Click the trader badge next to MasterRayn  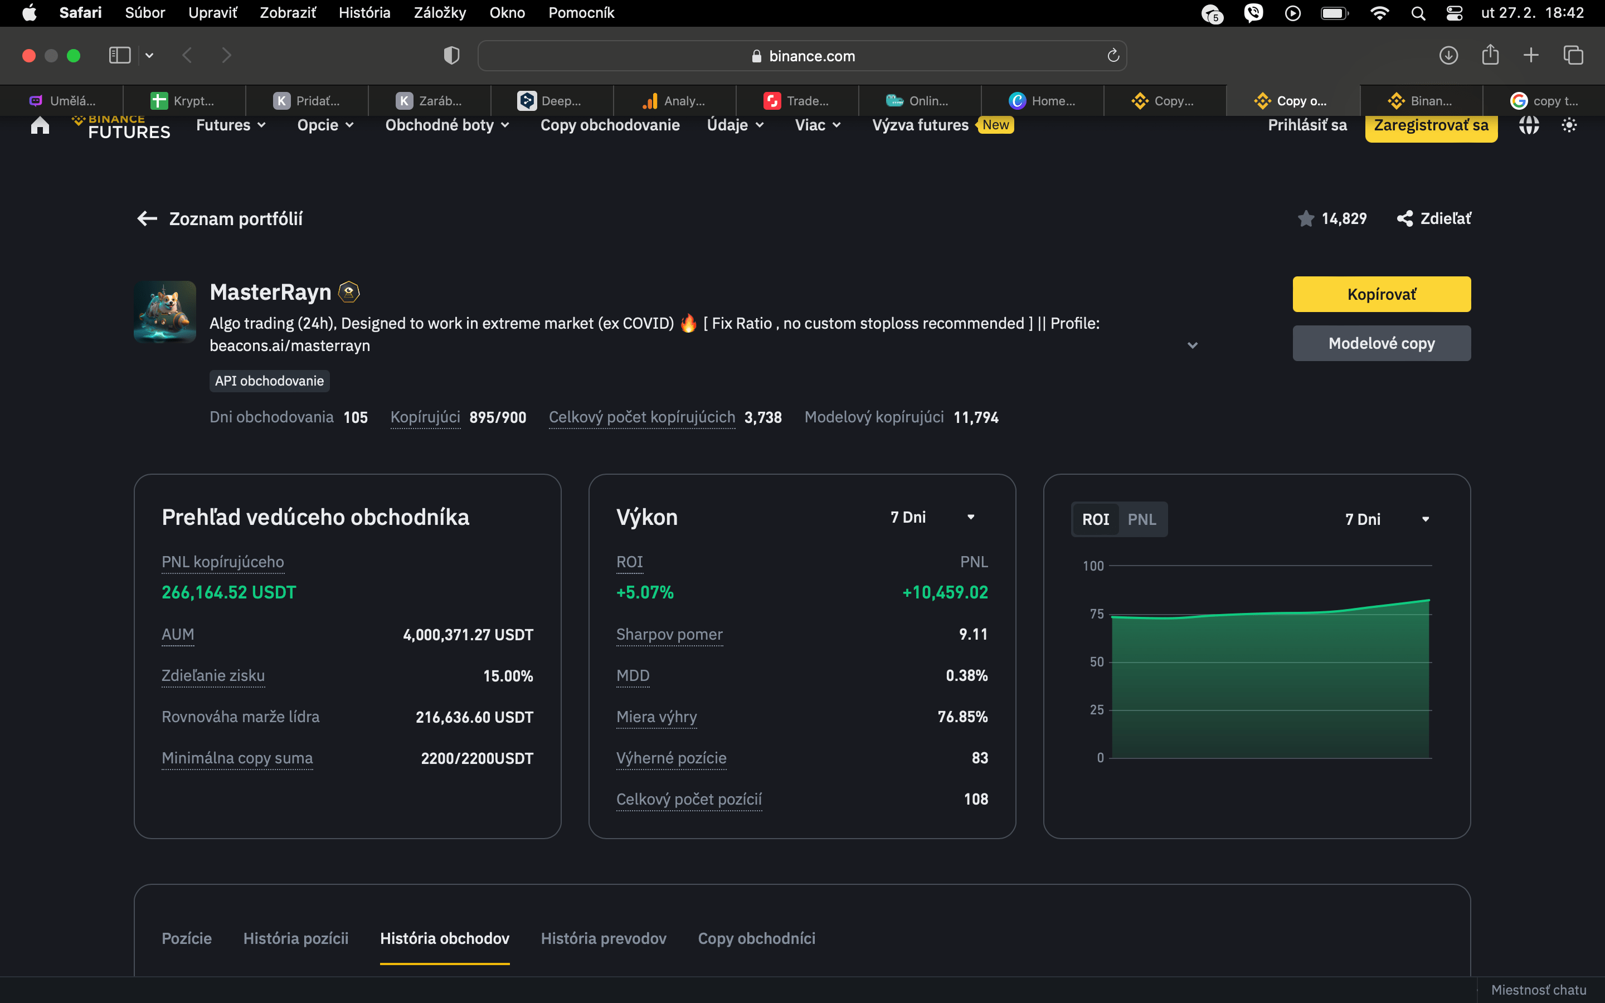349,292
